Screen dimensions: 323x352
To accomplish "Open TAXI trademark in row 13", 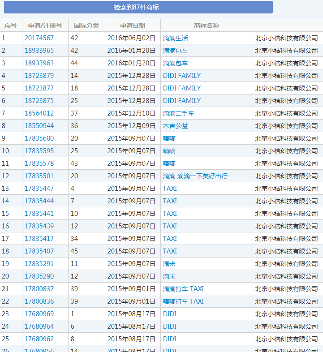I will tap(170, 189).
